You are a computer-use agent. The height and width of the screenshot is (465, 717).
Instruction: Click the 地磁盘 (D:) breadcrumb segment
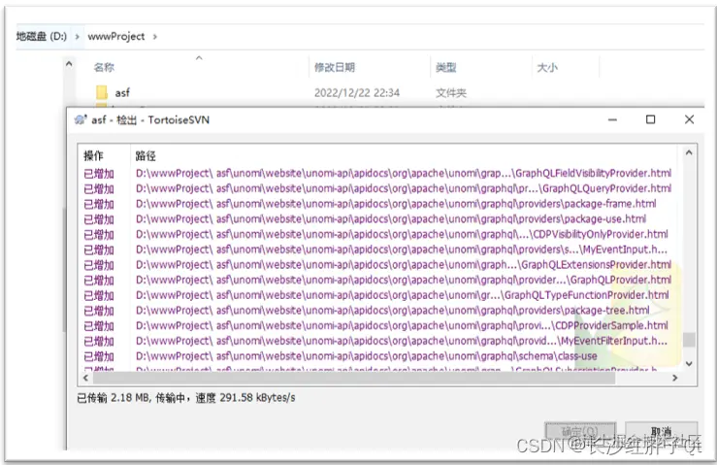point(41,36)
